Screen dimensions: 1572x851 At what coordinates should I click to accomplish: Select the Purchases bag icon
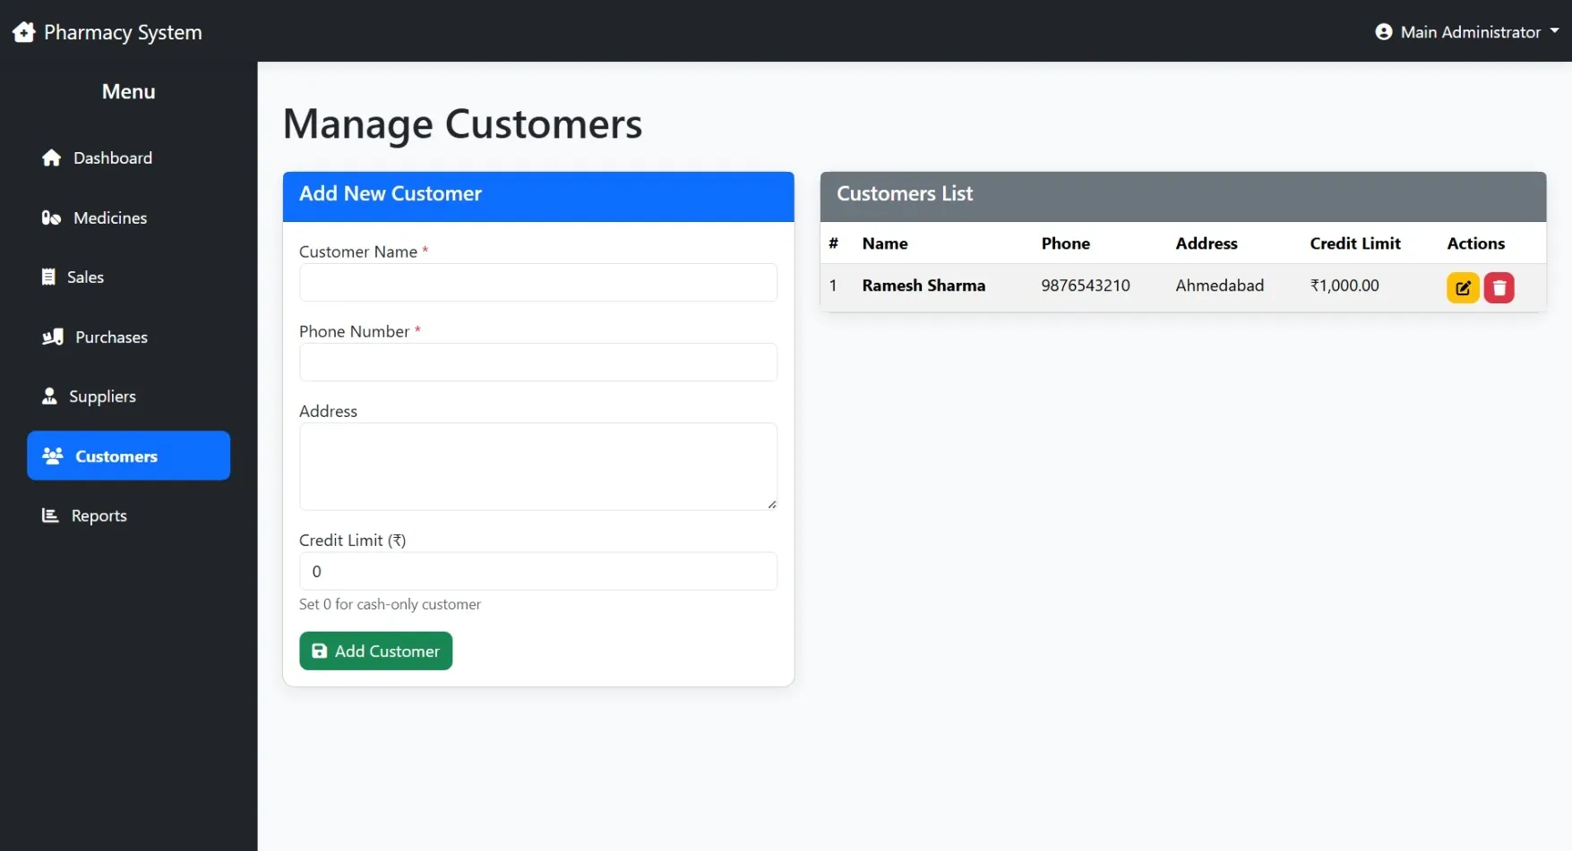(x=51, y=336)
